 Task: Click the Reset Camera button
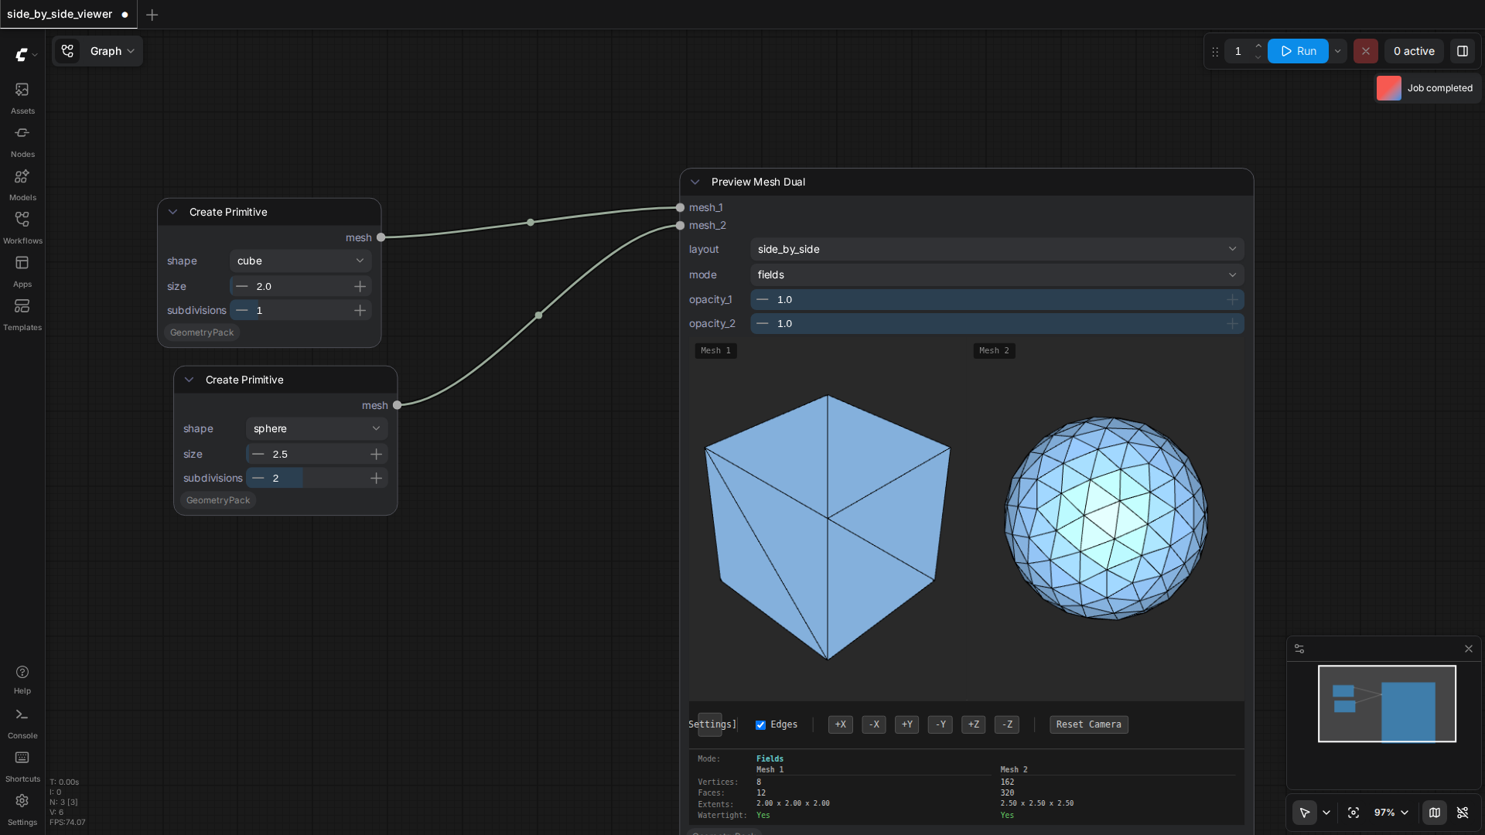(x=1088, y=724)
